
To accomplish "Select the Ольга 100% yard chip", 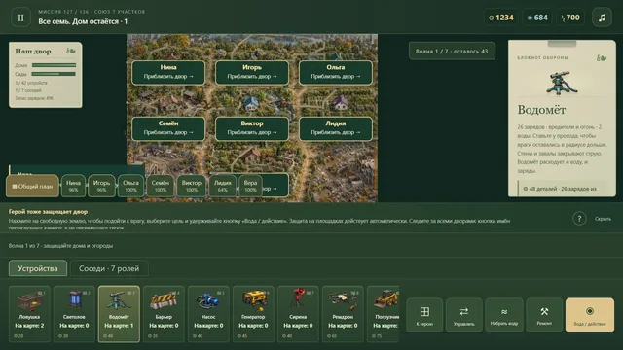I will click(130, 186).
